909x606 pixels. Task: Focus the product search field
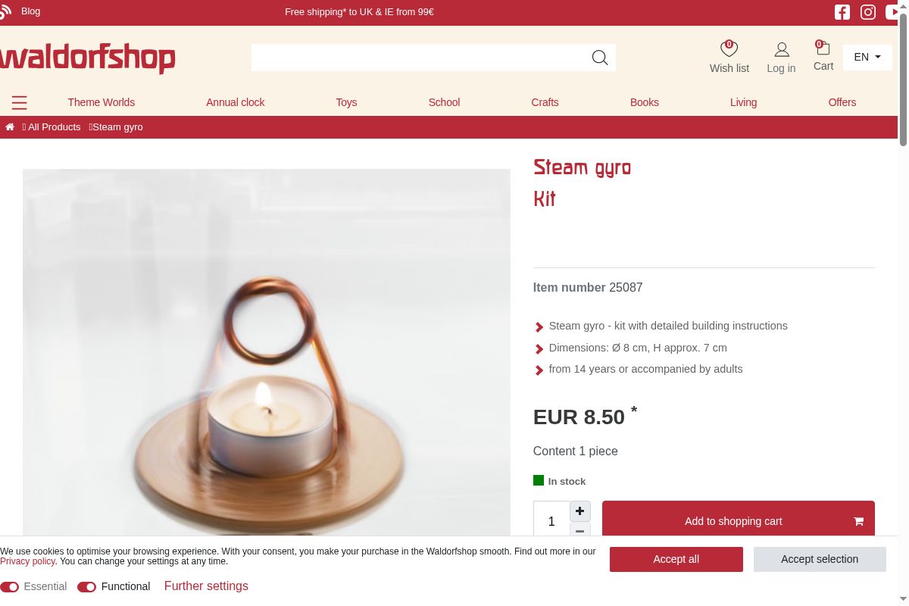420,58
